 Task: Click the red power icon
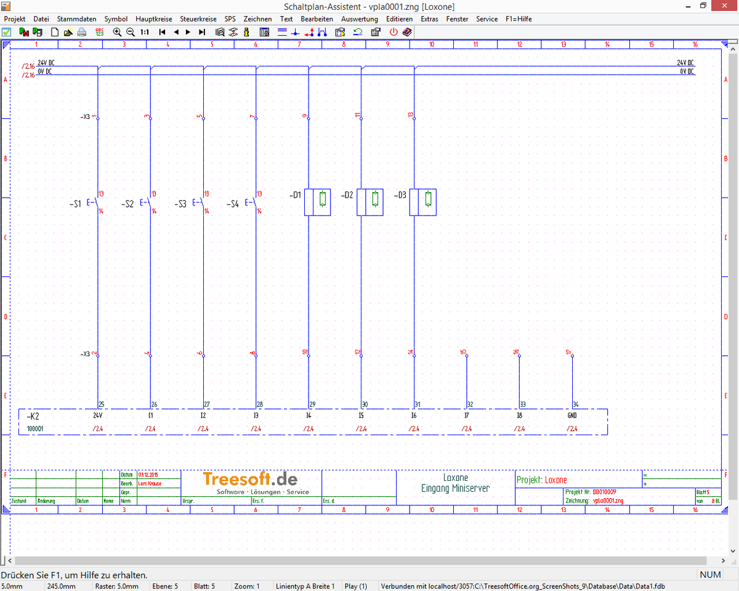(394, 32)
